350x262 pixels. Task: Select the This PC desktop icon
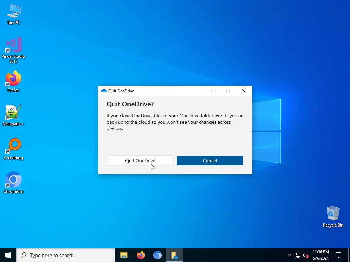pos(13,14)
